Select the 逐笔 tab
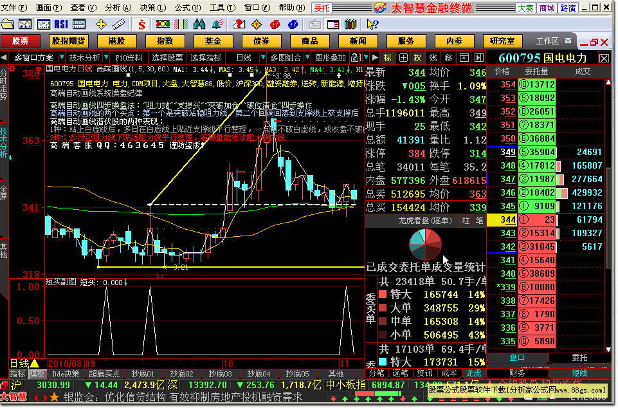Image resolution: width=618 pixels, height=408 pixels. tap(401, 373)
